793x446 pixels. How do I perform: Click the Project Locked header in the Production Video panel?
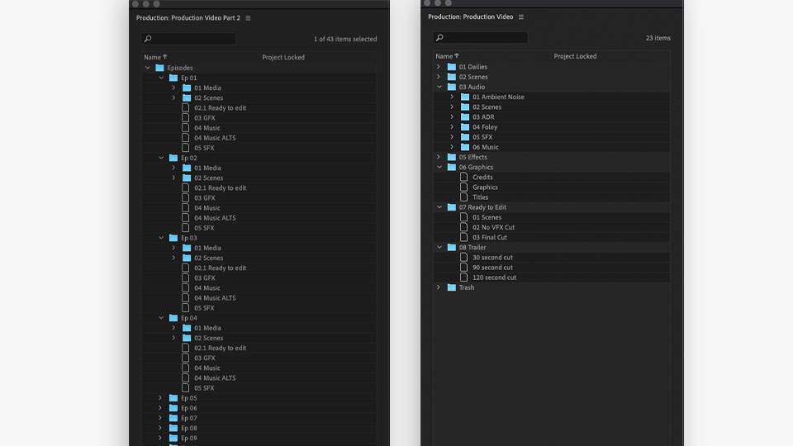[x=575, y=56]
